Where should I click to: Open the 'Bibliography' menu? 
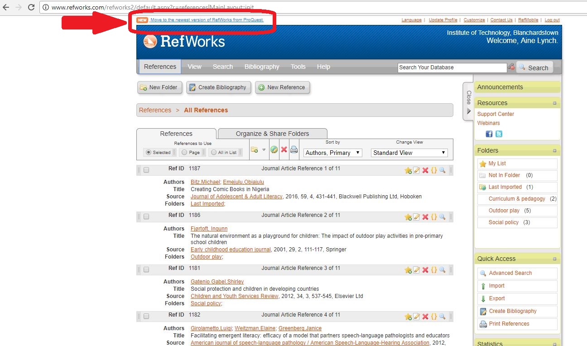pyautogui.click(x=262, y=67)
